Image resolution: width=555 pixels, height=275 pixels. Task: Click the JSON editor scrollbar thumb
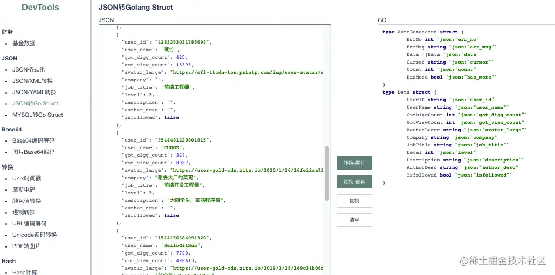327,173
